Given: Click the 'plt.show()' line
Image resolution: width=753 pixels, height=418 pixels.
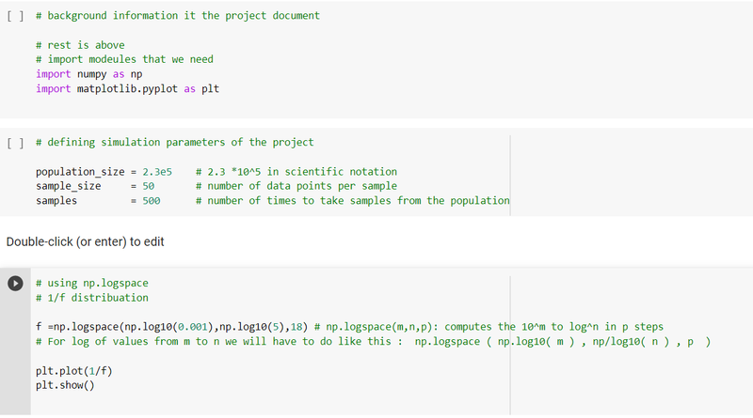Looking at the screenshot, I should [x=66, y=385].
